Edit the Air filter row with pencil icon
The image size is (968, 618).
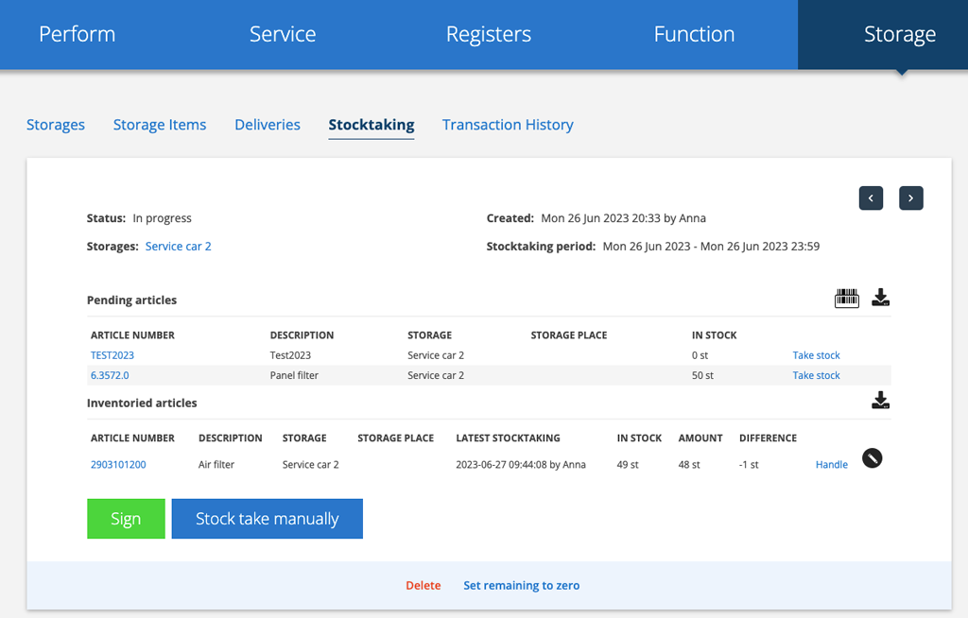point(872,458)
